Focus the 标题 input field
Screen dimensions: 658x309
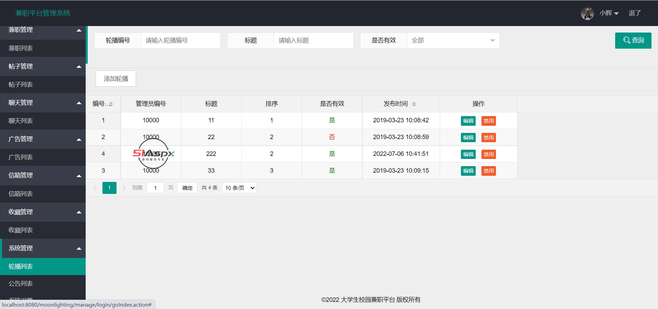[x=314, y=40]
